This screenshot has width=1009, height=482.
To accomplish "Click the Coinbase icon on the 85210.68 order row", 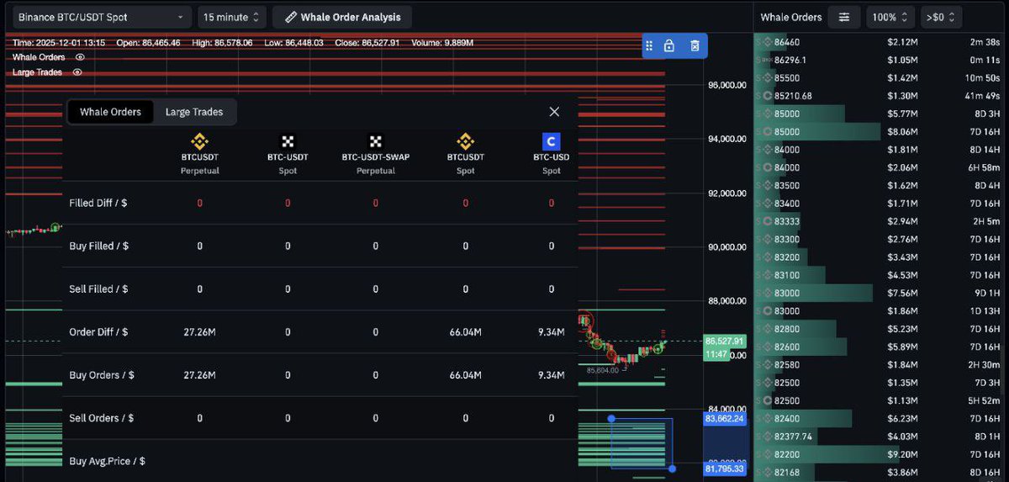I will (766, 96).
